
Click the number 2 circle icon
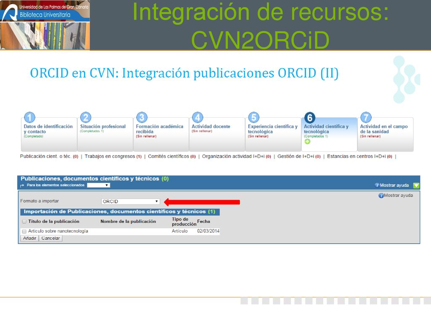tap(86, 118)
